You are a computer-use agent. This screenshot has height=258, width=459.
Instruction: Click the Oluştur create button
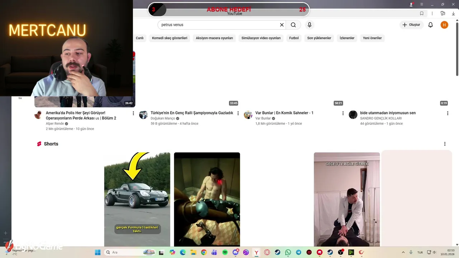[x=412, y=25]
